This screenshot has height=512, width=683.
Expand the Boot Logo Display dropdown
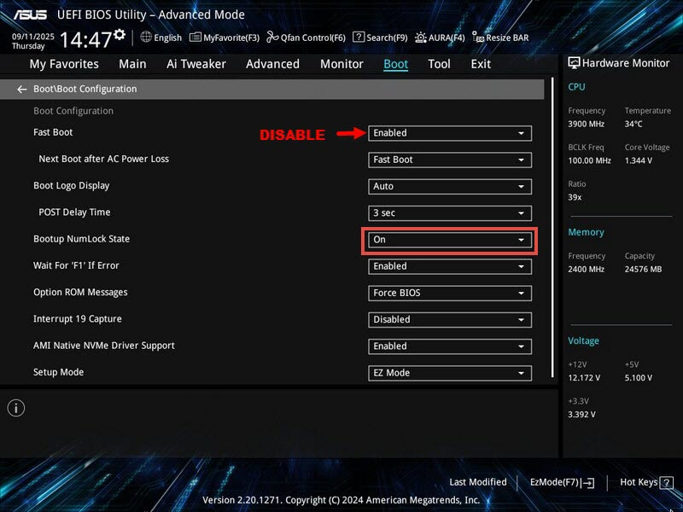[450, 186]
